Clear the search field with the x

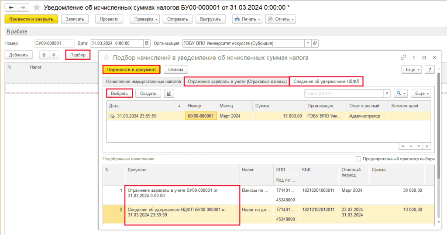[386, 93]
